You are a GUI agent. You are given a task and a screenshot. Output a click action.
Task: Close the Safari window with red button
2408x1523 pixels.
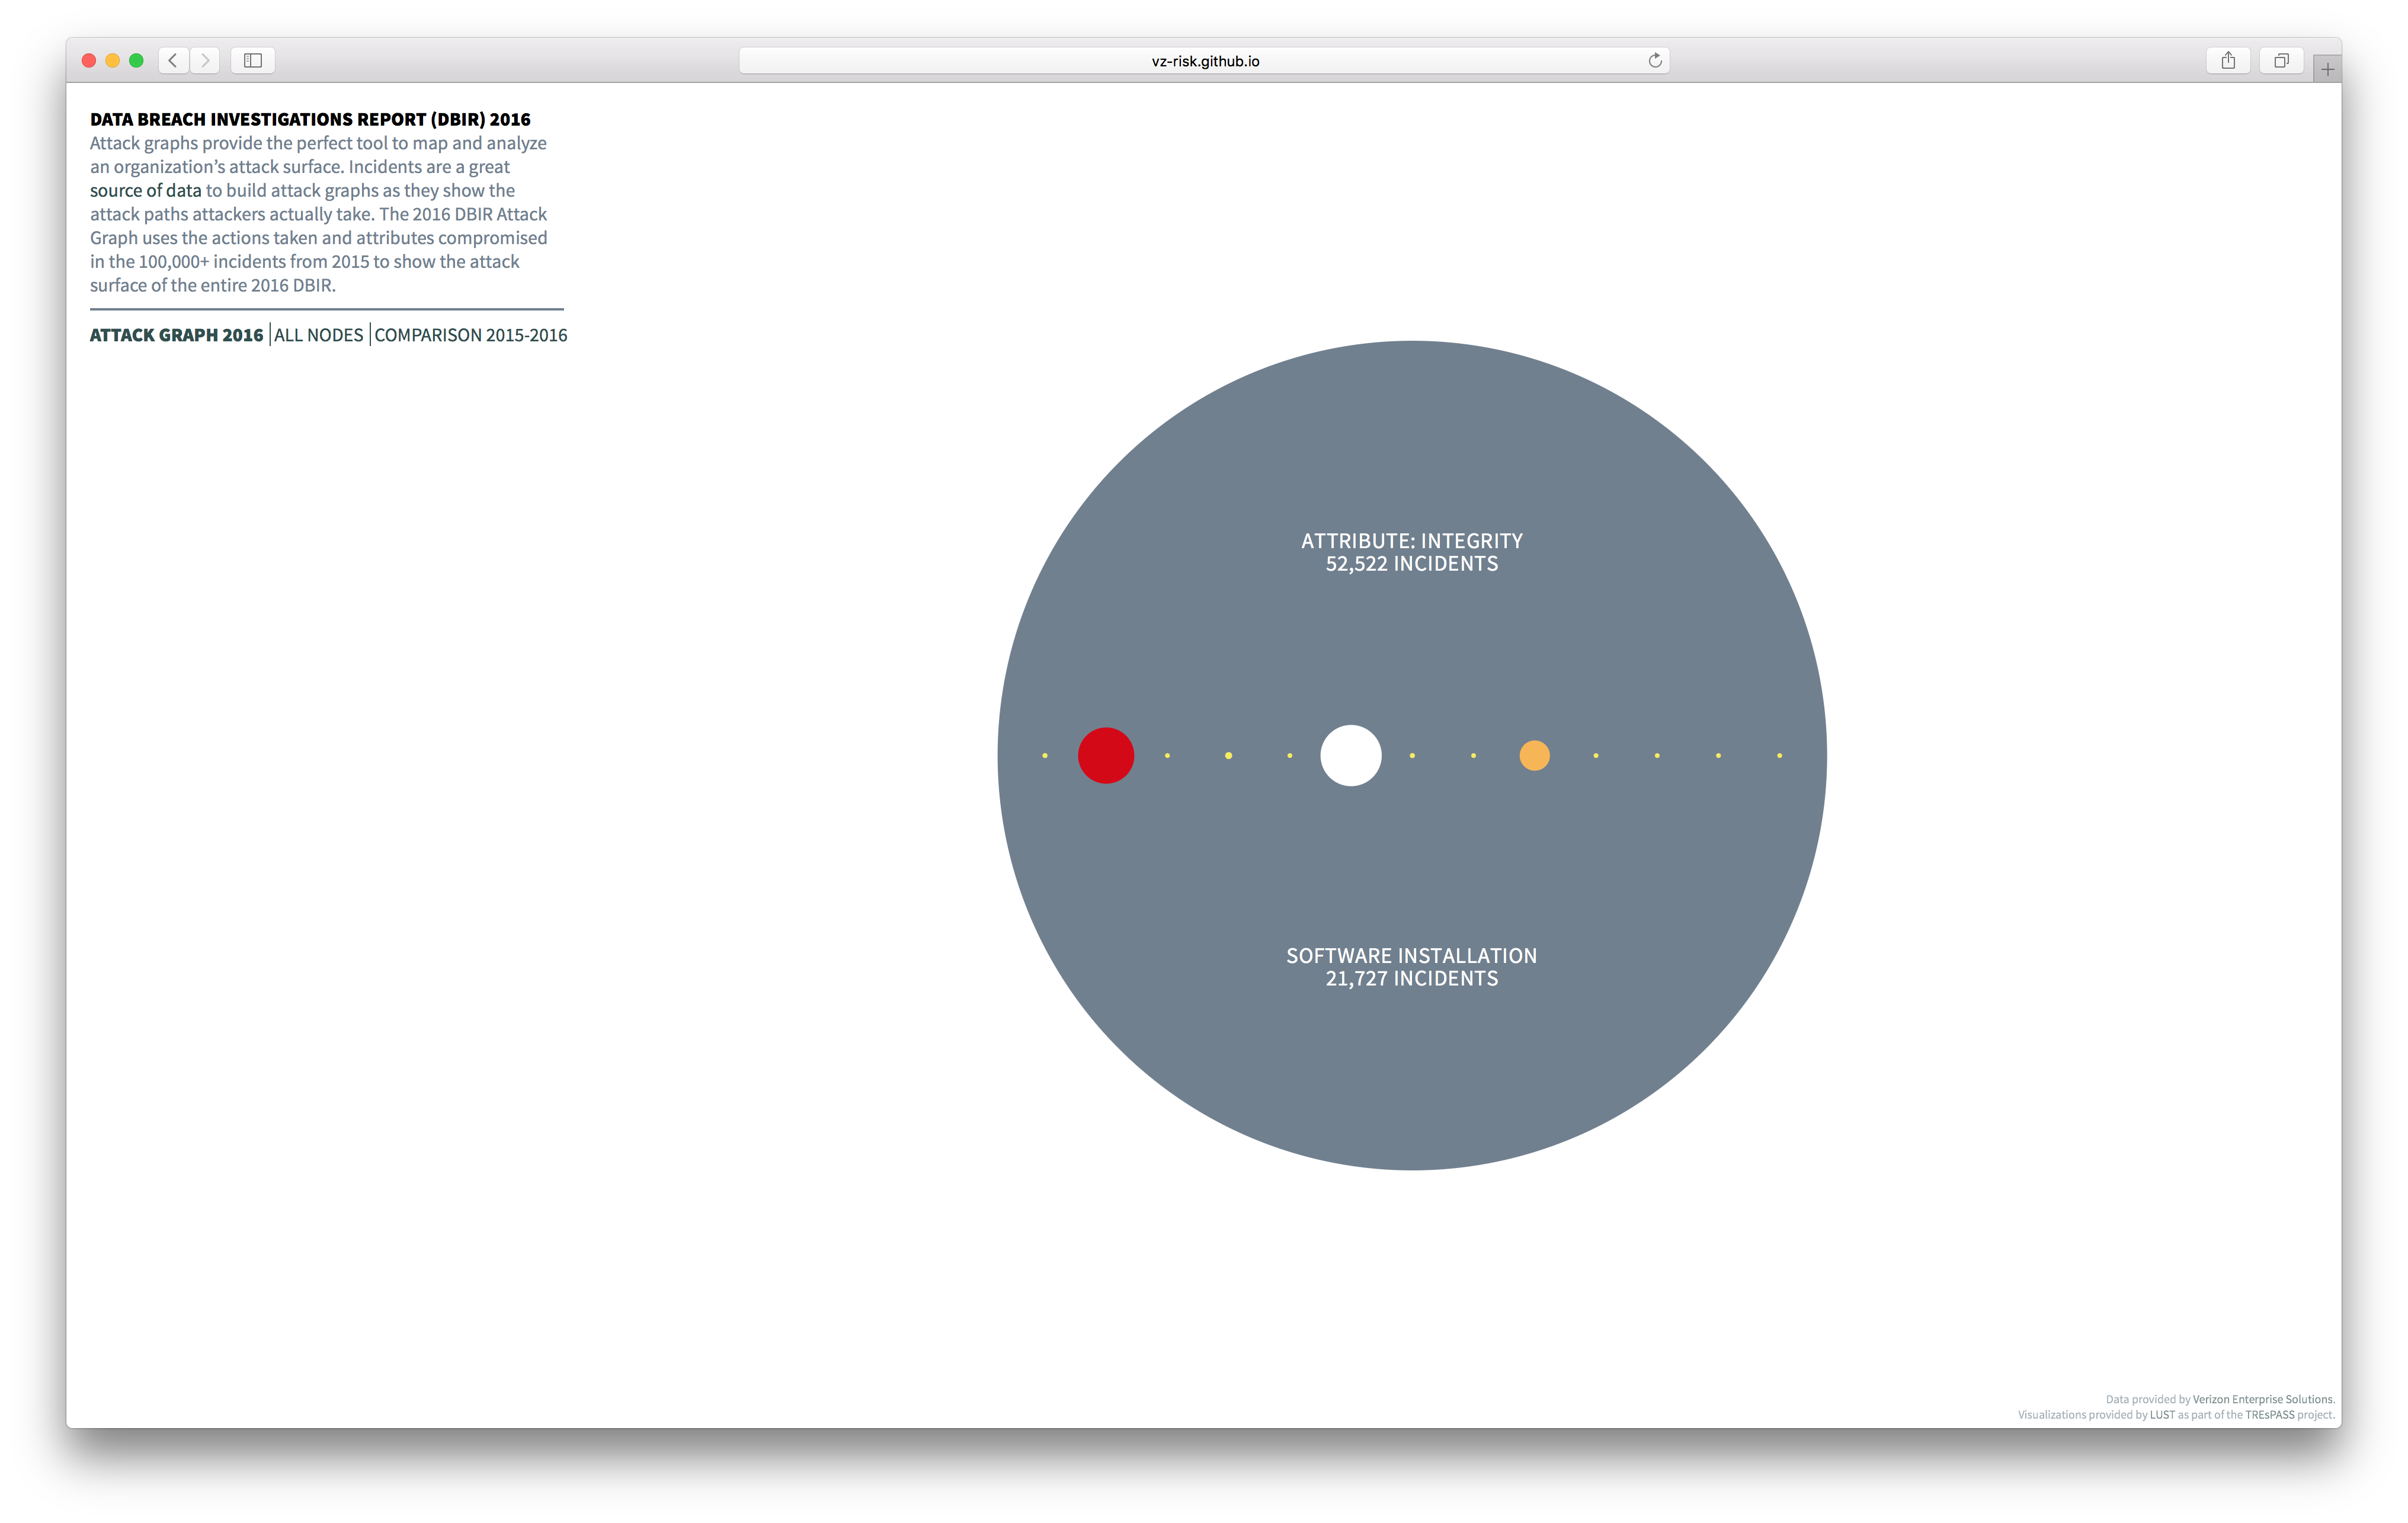click(89, 61)
